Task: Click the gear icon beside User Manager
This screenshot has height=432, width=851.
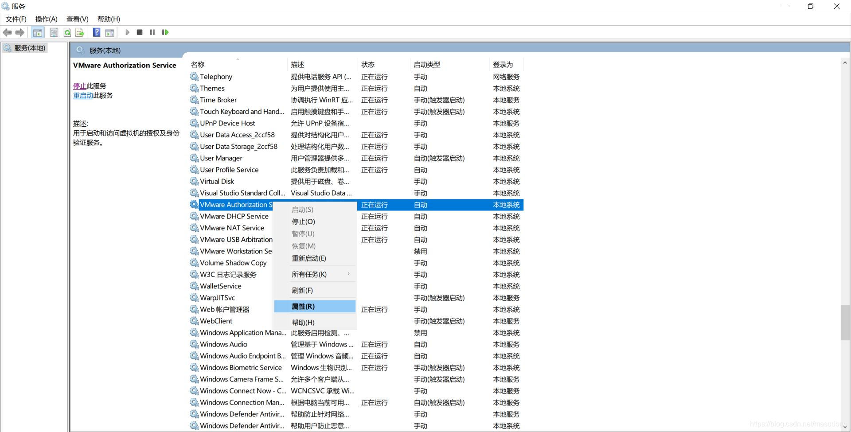Action: point(194,158)
